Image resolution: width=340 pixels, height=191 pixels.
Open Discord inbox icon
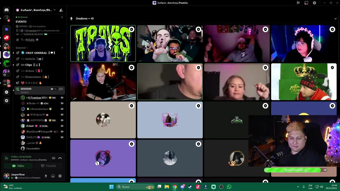(306, 3)
